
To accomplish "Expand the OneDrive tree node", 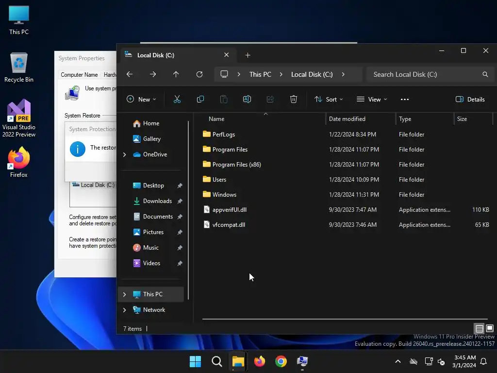I will [x=125, y=154].
